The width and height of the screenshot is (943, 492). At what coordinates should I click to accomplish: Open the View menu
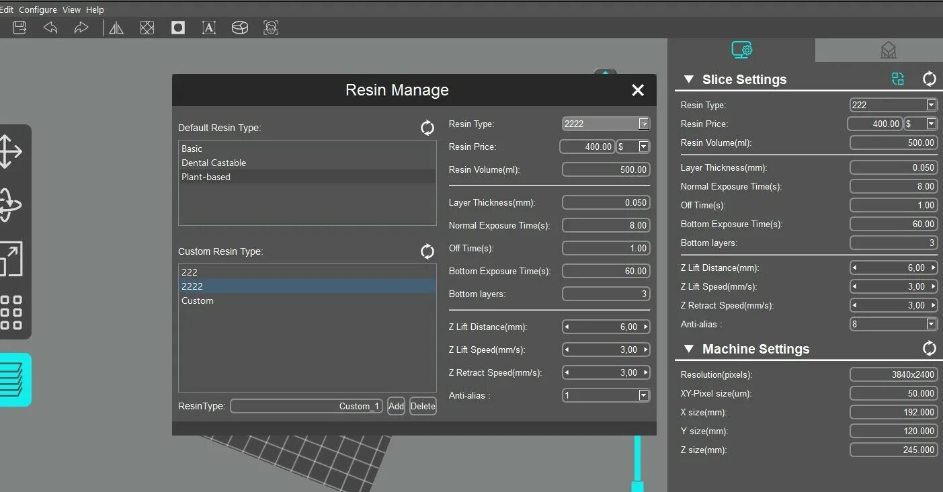[x=71, y=9]
